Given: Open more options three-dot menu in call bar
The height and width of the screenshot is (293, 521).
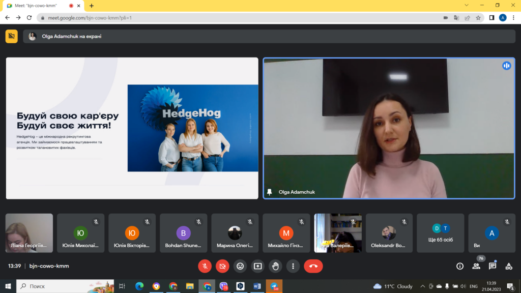Looking at the screenshot, I should click(293, 266).
